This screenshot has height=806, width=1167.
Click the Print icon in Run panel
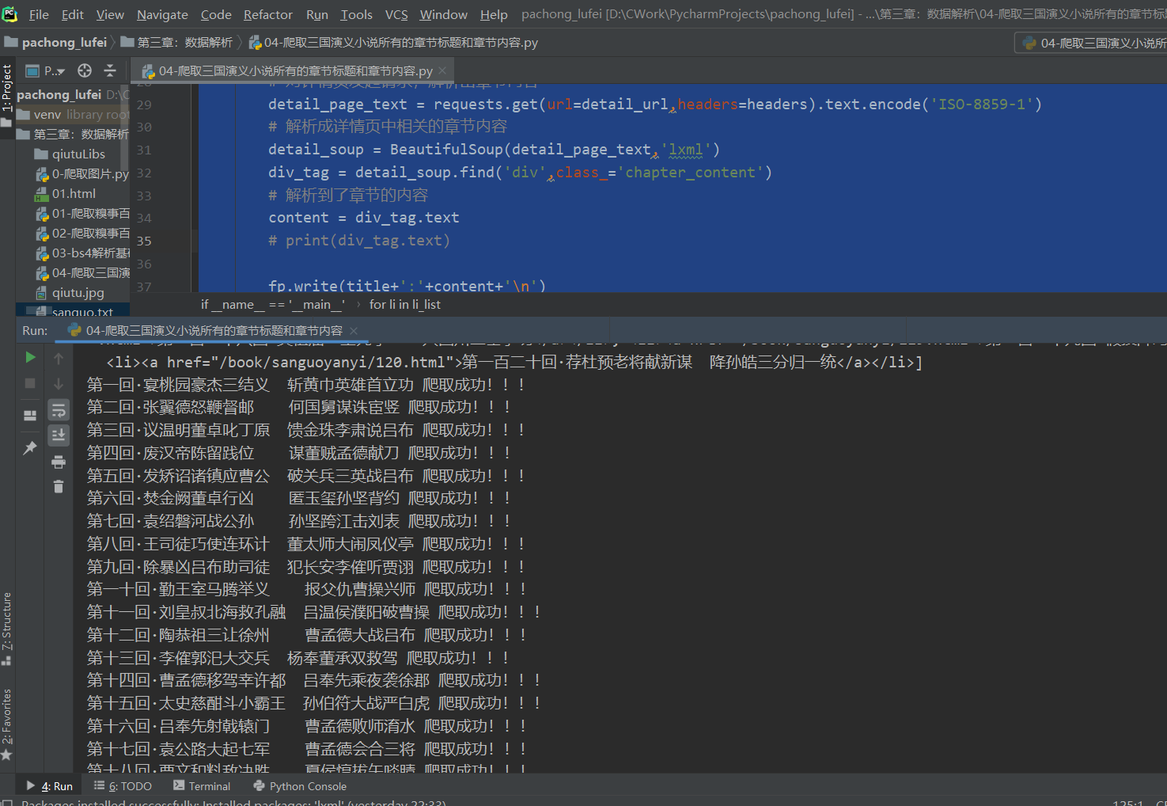pyautogui.click(x=59, y=462)
